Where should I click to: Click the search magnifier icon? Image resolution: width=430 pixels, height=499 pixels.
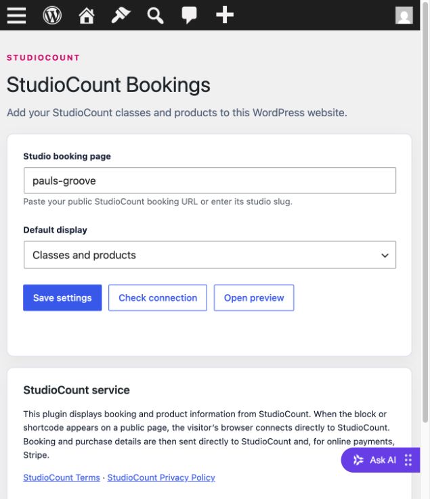155,15
